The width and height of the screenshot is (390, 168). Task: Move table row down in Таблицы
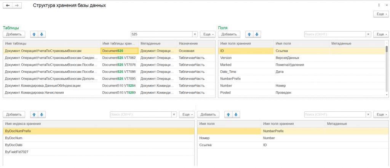[x=42, y=34]
